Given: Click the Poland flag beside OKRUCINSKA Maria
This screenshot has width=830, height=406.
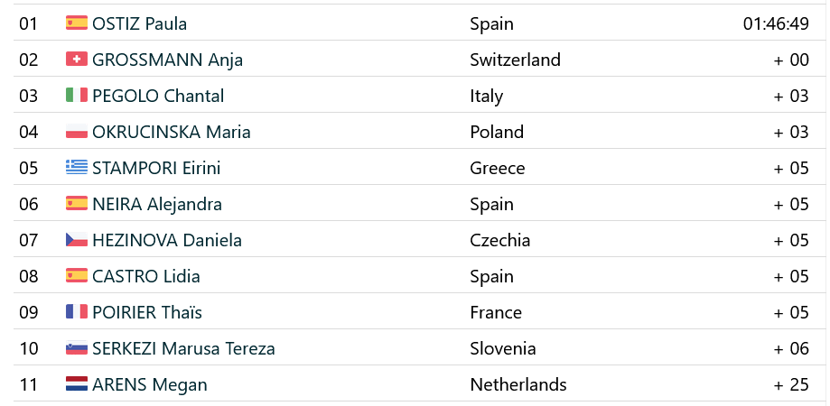Looking at the screenshot, I should [76, 132].
